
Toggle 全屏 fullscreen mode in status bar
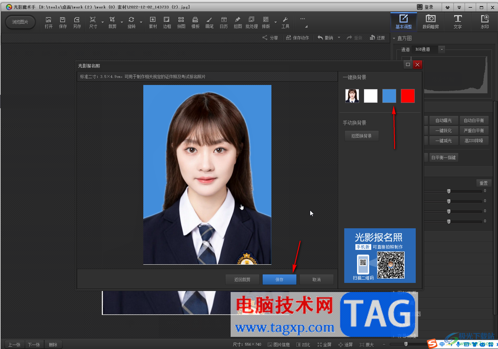tap(324, 345)
